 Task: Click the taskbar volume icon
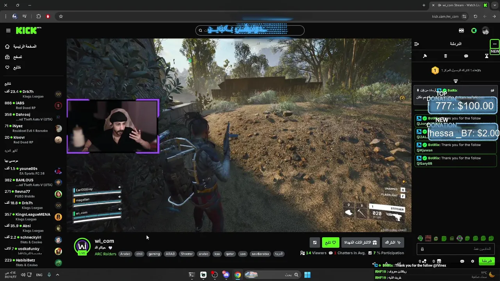pyautogui.click(x=23, y=275)
